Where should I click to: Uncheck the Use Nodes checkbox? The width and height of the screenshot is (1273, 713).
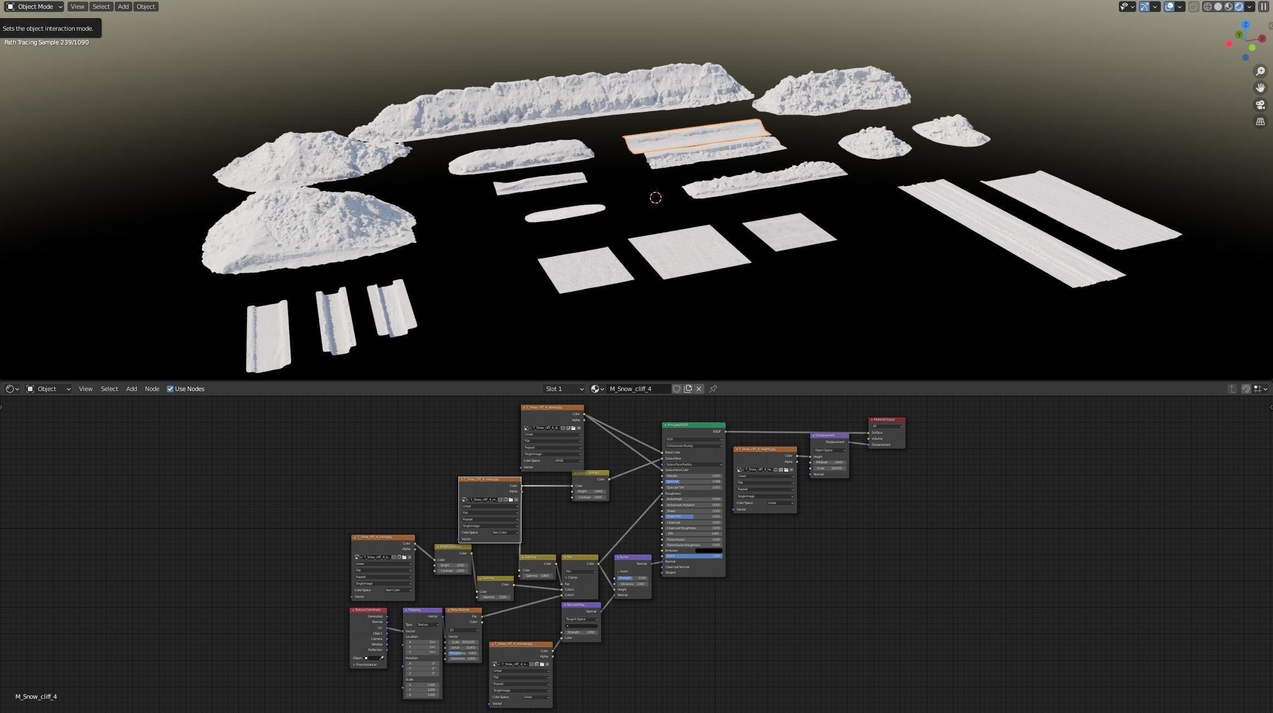170,389
